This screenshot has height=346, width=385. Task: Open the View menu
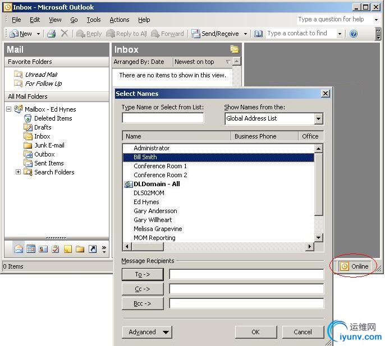pyautogui.click(x=55, y=20)
